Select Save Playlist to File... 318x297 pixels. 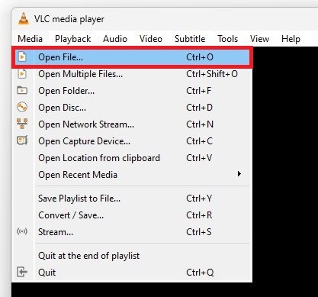132,199
